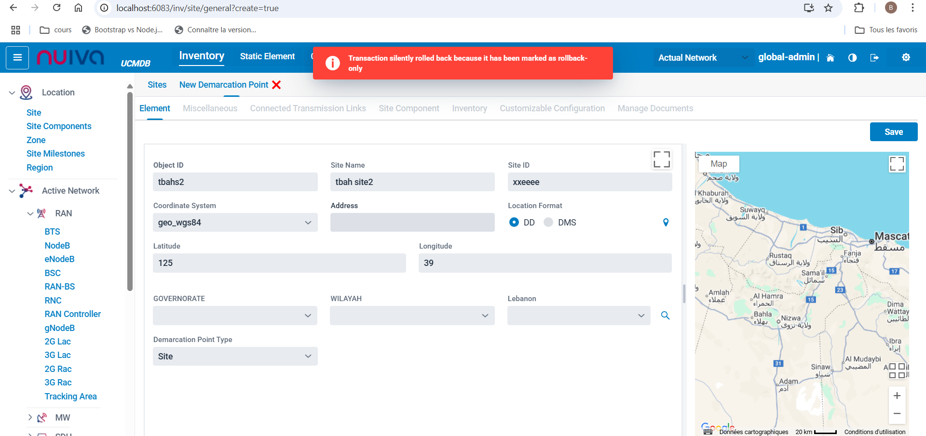
Task: Click the search magnifier next to Lebanon
Action: [665, 316]
